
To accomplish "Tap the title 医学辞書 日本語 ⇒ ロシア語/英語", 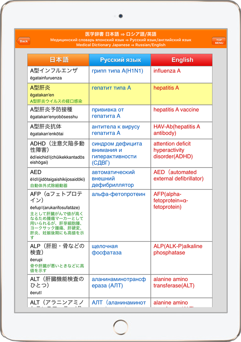I will tap(121, 34).
